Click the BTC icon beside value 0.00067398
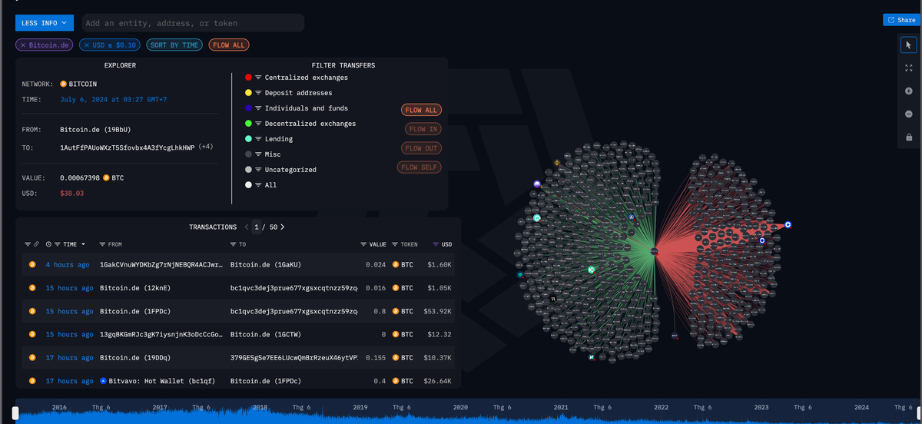Viewport: 922px width, 424px height. 106,178
